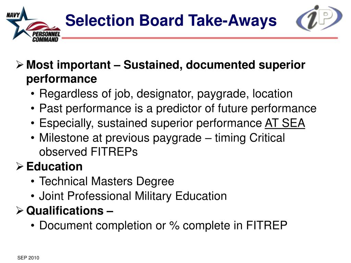Select Document completion or % complete line
This screenshot has height=263, width=351.
point(163,225)
